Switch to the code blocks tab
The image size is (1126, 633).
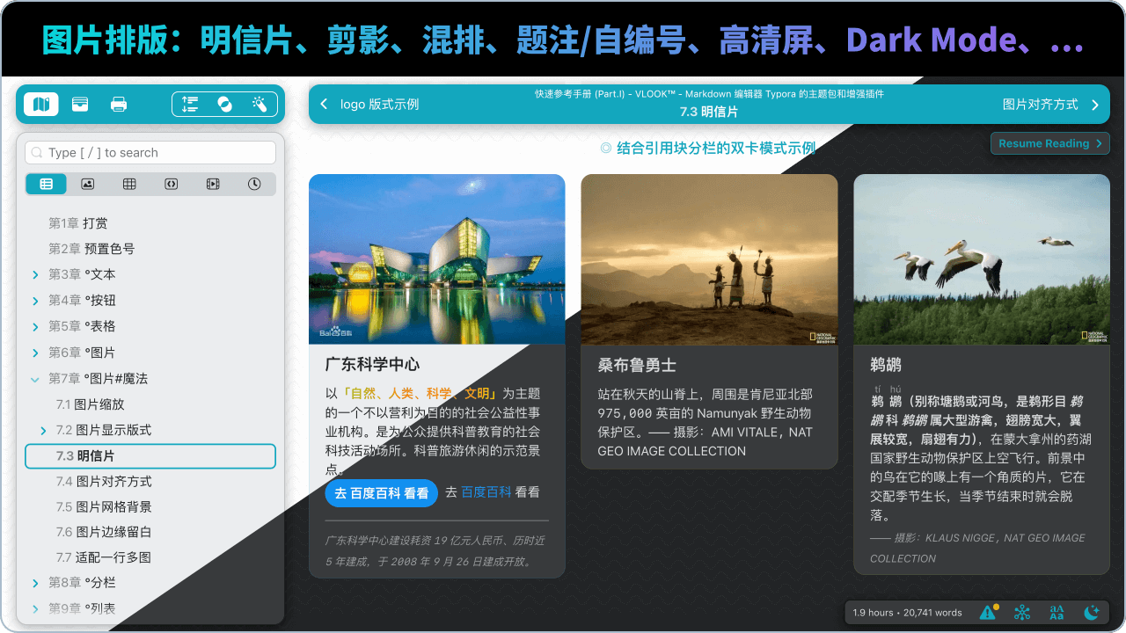pyautogui.click(x=172, y=184)
